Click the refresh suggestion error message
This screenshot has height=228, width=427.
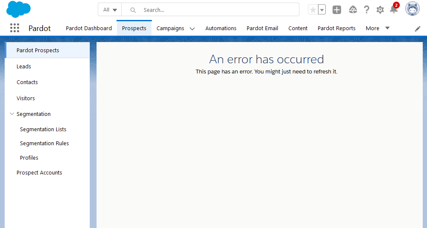click(267, 72)
